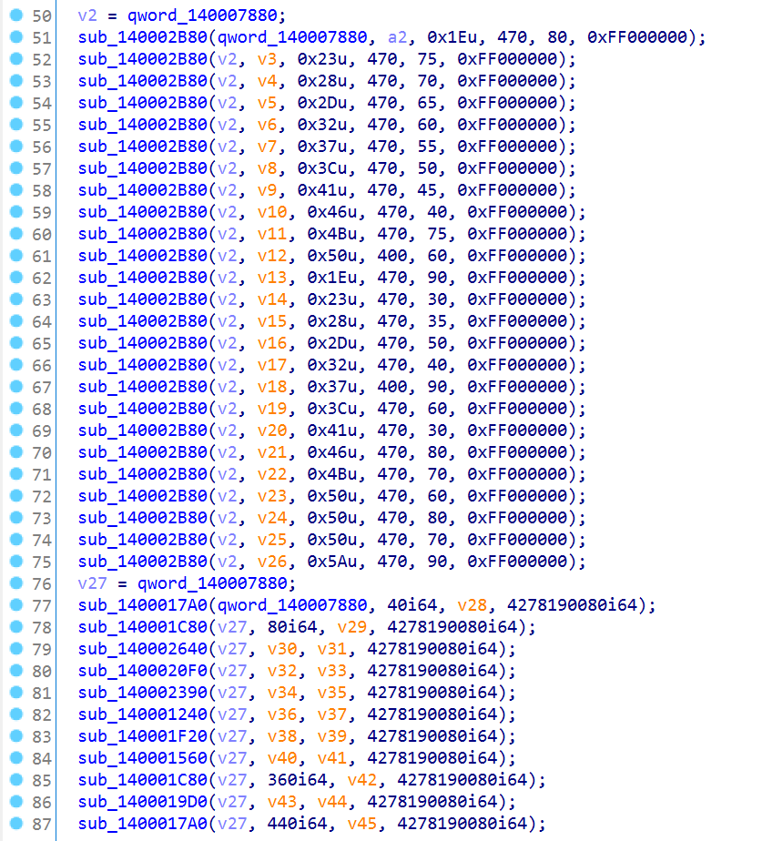This screenshot has width=772, height=841.
Task: Toggle the breakpoint dot on line 87
Action: 16,824
